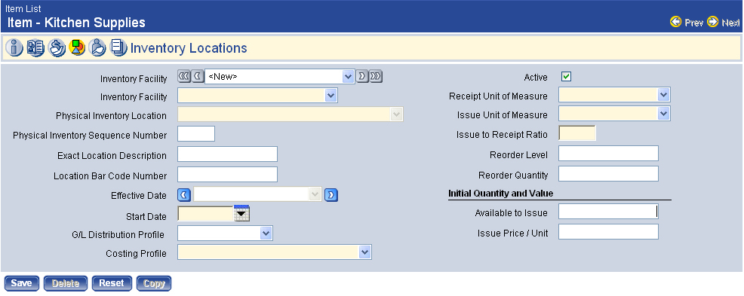Open the item information icon tab
The width and height of the screenshot is (744, 296).
pyautogui.click(x=14, y=48)
